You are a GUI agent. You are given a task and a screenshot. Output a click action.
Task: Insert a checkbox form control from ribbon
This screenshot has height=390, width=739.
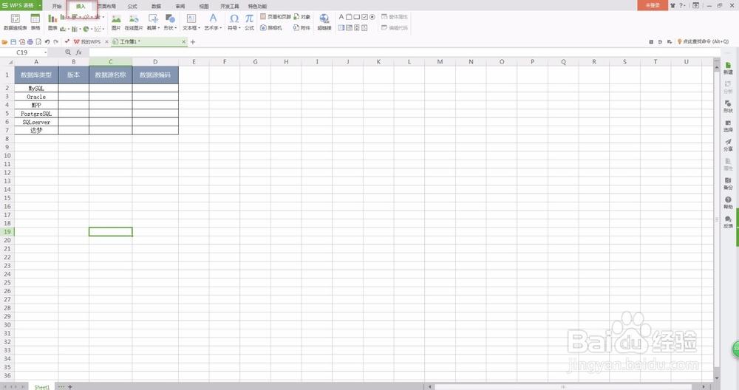pyautogui.click(x=364, y=16)
